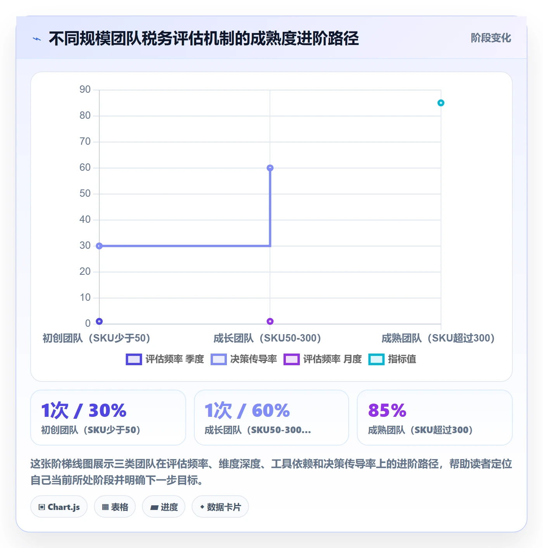The width and height of the screenshot is (543, 548).
Task: Click the '1次 / 60%' stat value
Action: (247, 411)
